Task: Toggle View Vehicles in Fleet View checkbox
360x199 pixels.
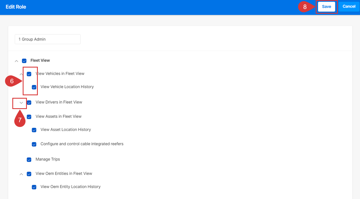Action: 29,74
